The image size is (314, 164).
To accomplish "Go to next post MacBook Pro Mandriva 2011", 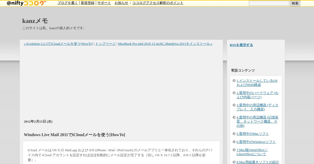I will click(165, 44).
